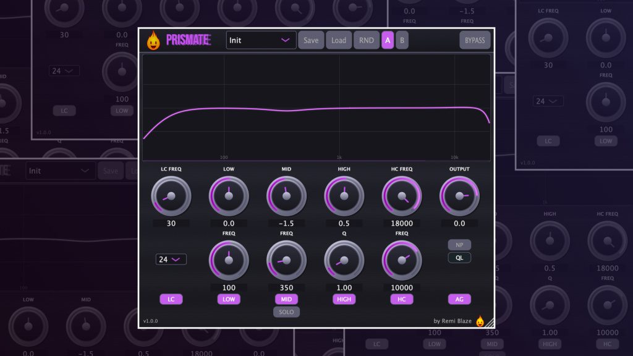Click the RND randomize button
633x356 pixels.
366,40
